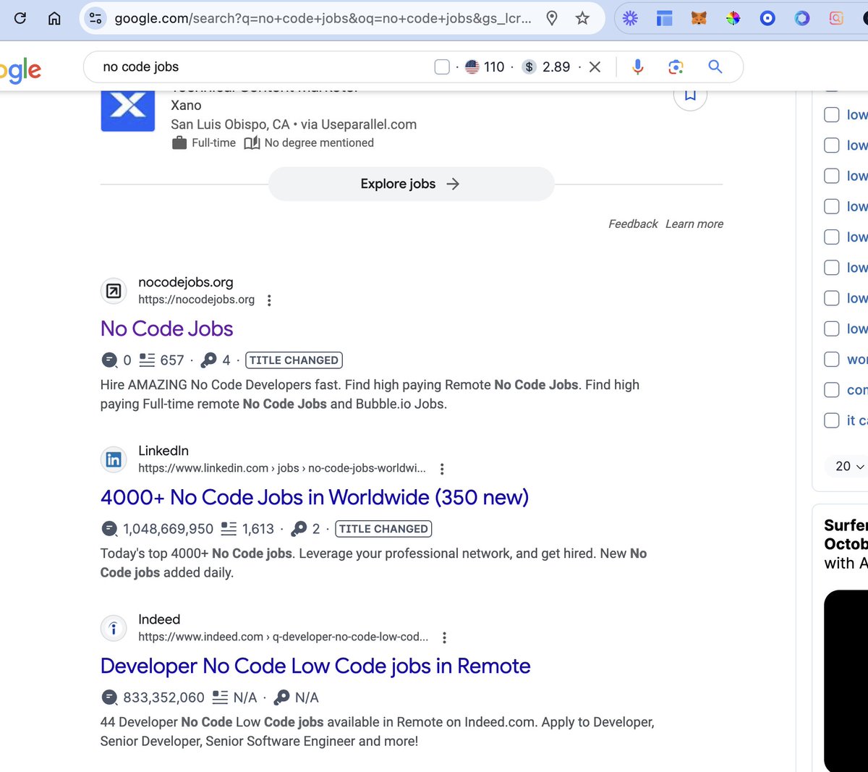Open the blue gradient ring extension icon

tap(801, 18)
